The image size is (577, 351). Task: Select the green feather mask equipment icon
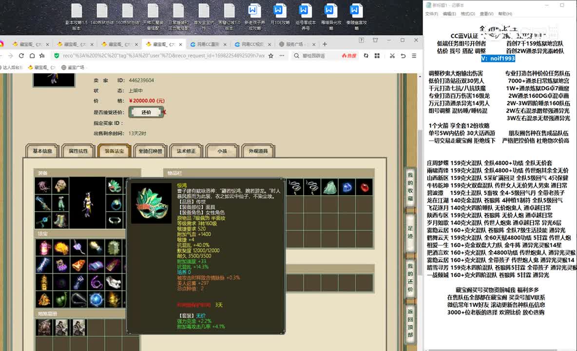[x=115, y=186]
